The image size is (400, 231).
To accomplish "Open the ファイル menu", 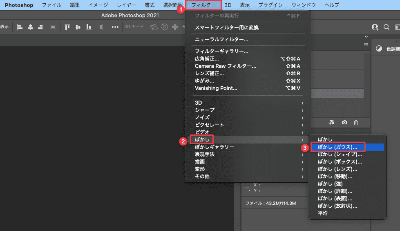I will (x=51, y=5).
